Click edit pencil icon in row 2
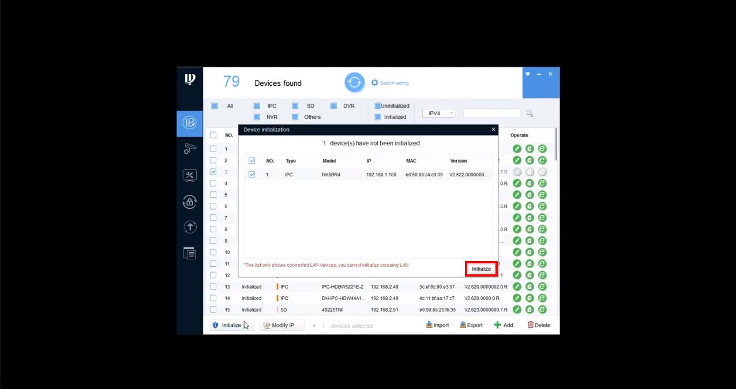The image size is (736, 389). (x=517, y=160)
